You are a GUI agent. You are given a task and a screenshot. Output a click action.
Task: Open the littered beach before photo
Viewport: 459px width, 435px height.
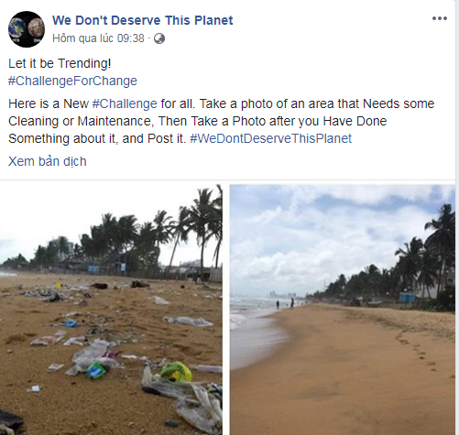click(x=111, y=310)
